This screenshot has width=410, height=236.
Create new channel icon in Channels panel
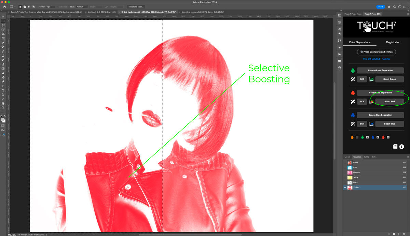point(399,234)
